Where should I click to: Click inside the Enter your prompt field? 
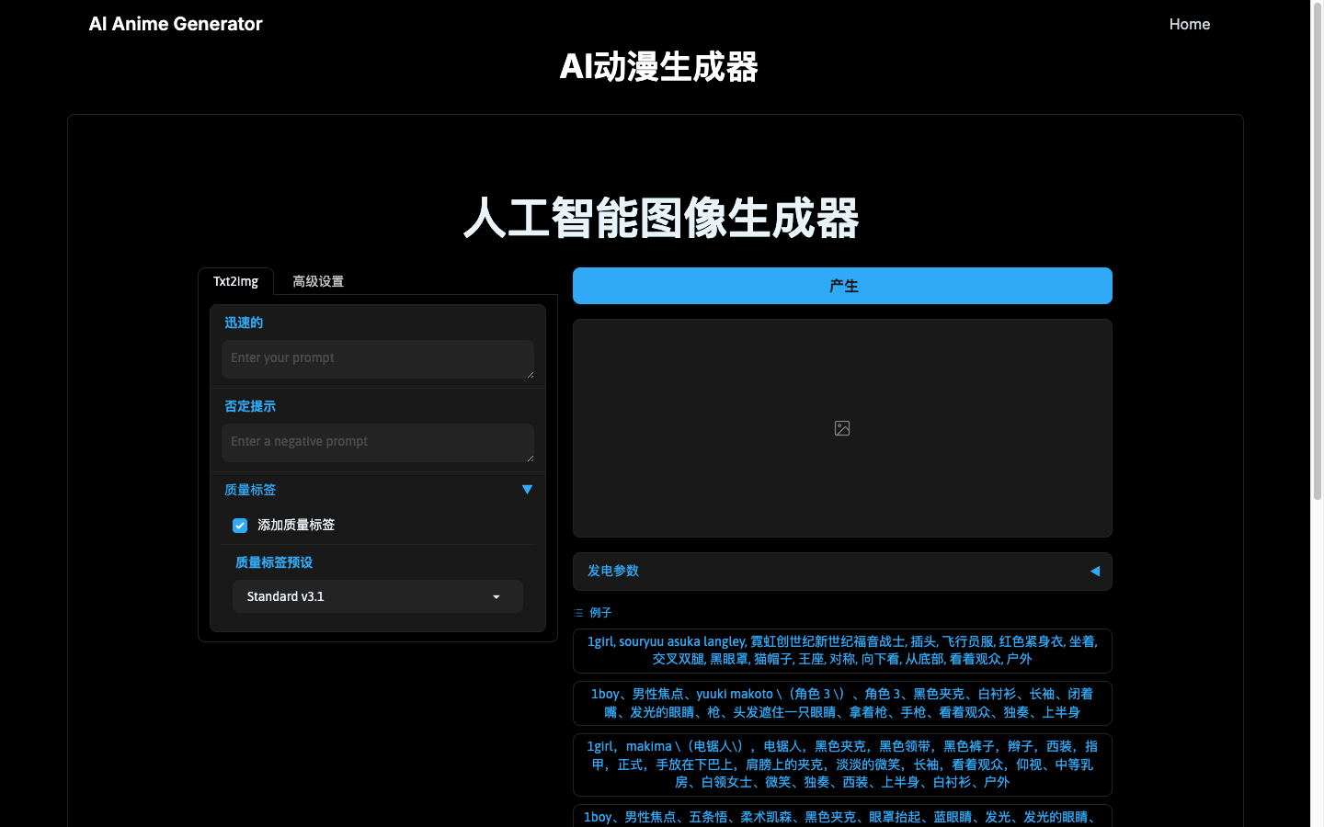click(x=377, y=358)
